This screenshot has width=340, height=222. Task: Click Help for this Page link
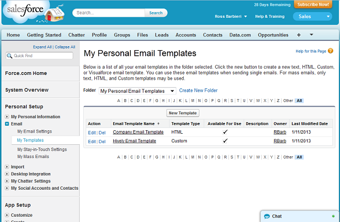(311, 51)
